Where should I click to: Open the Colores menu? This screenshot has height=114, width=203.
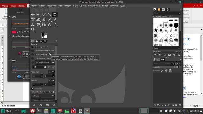point(83,6)
